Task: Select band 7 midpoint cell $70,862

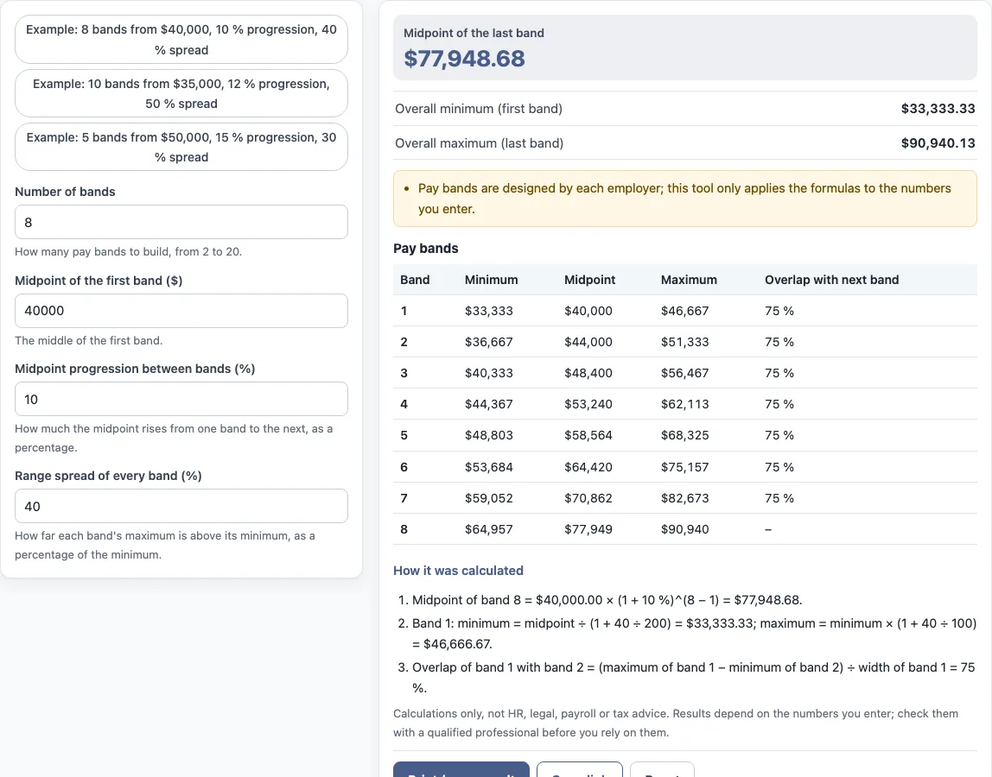Action: [x=588, y=497]
